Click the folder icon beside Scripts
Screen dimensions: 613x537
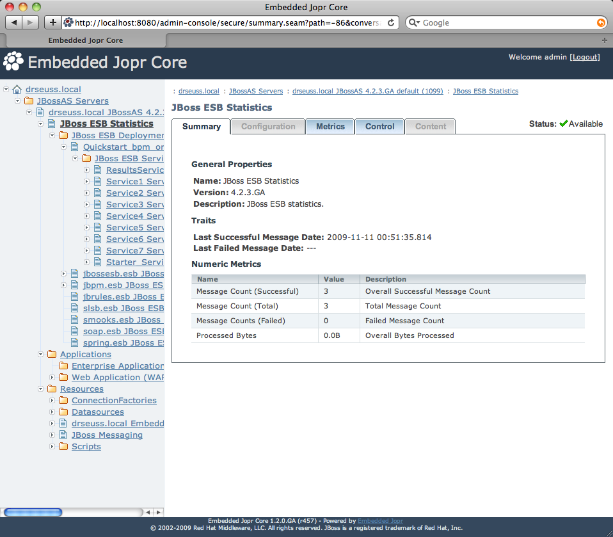pos(63,447)
